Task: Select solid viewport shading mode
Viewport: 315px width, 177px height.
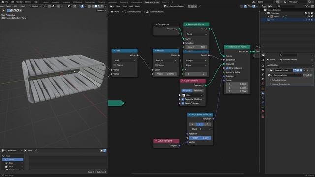Action: (96, 6)
